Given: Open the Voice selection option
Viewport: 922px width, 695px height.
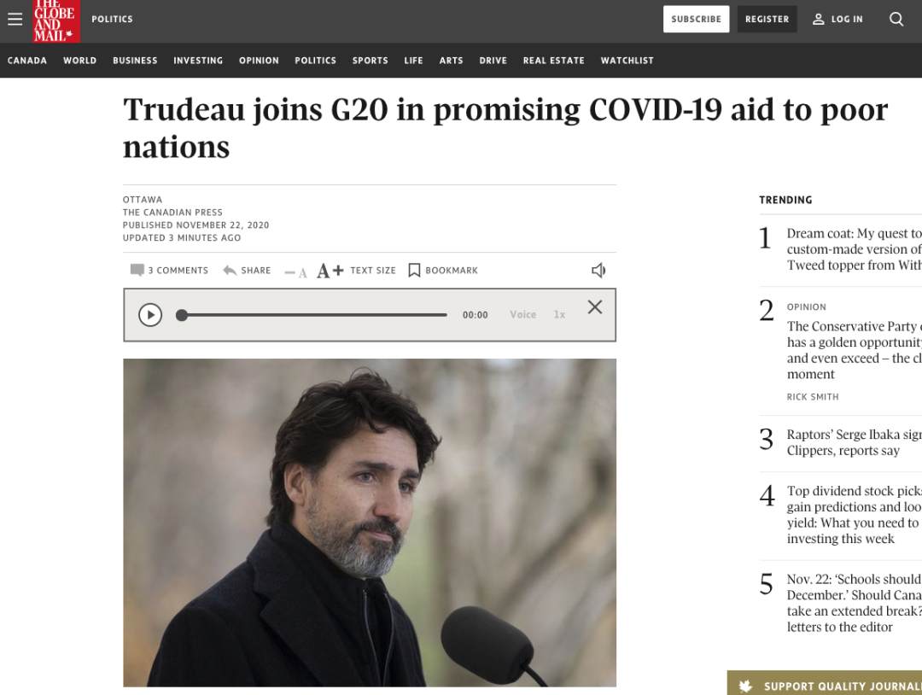Looking at the screenshot, I should [x=522, y=314].
